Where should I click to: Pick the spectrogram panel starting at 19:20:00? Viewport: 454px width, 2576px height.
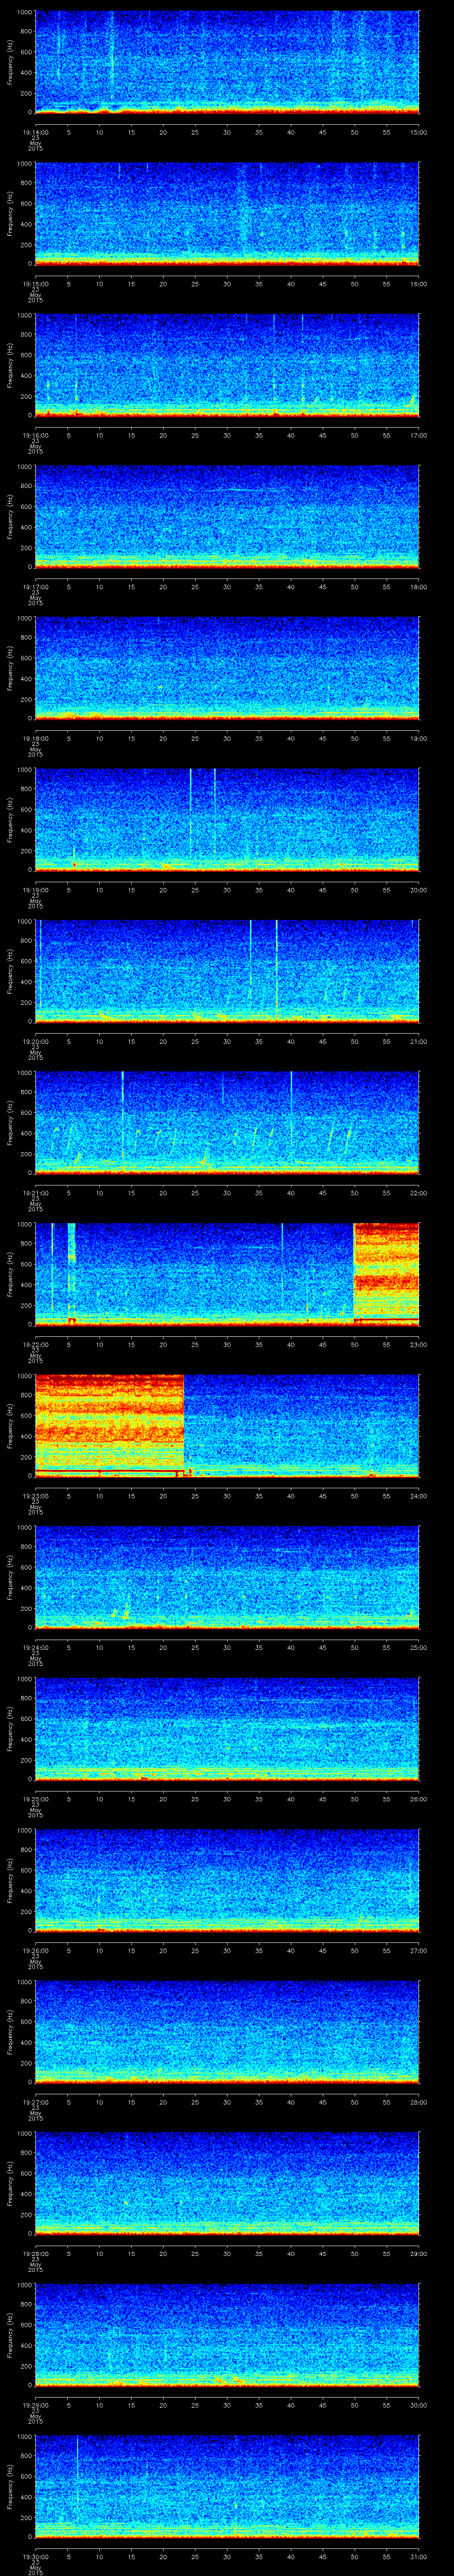tap(227, 972)
